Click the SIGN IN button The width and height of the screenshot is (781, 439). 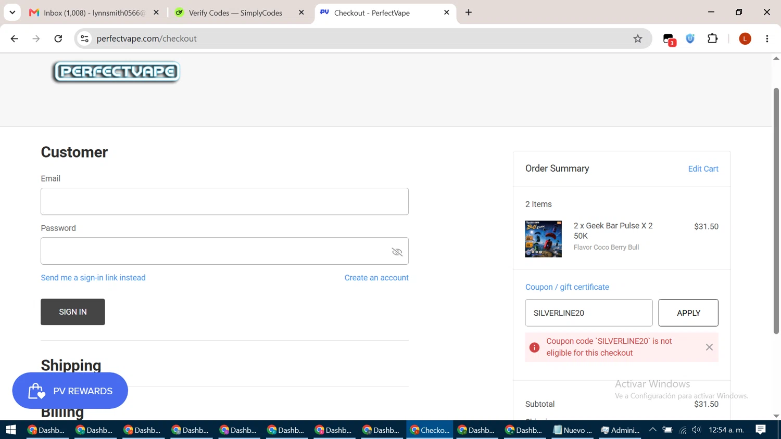click(x=73, y=312)
